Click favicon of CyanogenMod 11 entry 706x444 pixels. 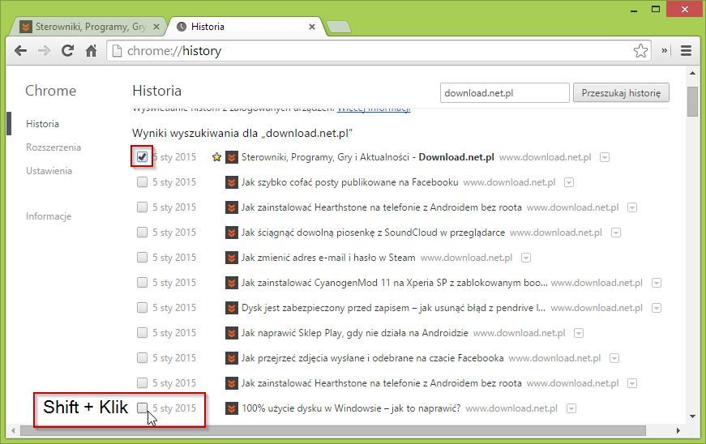(232, 283)
